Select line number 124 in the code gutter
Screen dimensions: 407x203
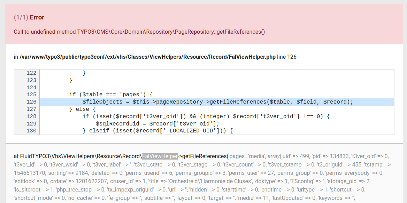pyautogui.click(x=31, y=88)
